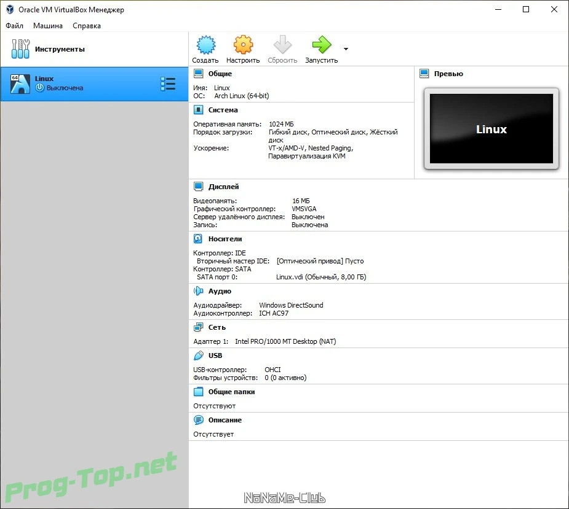The height and width of the screenshot is (509, 569).
Task: Open the Описание section heading link
Action: pyautogui.click(x=225, y=420)
